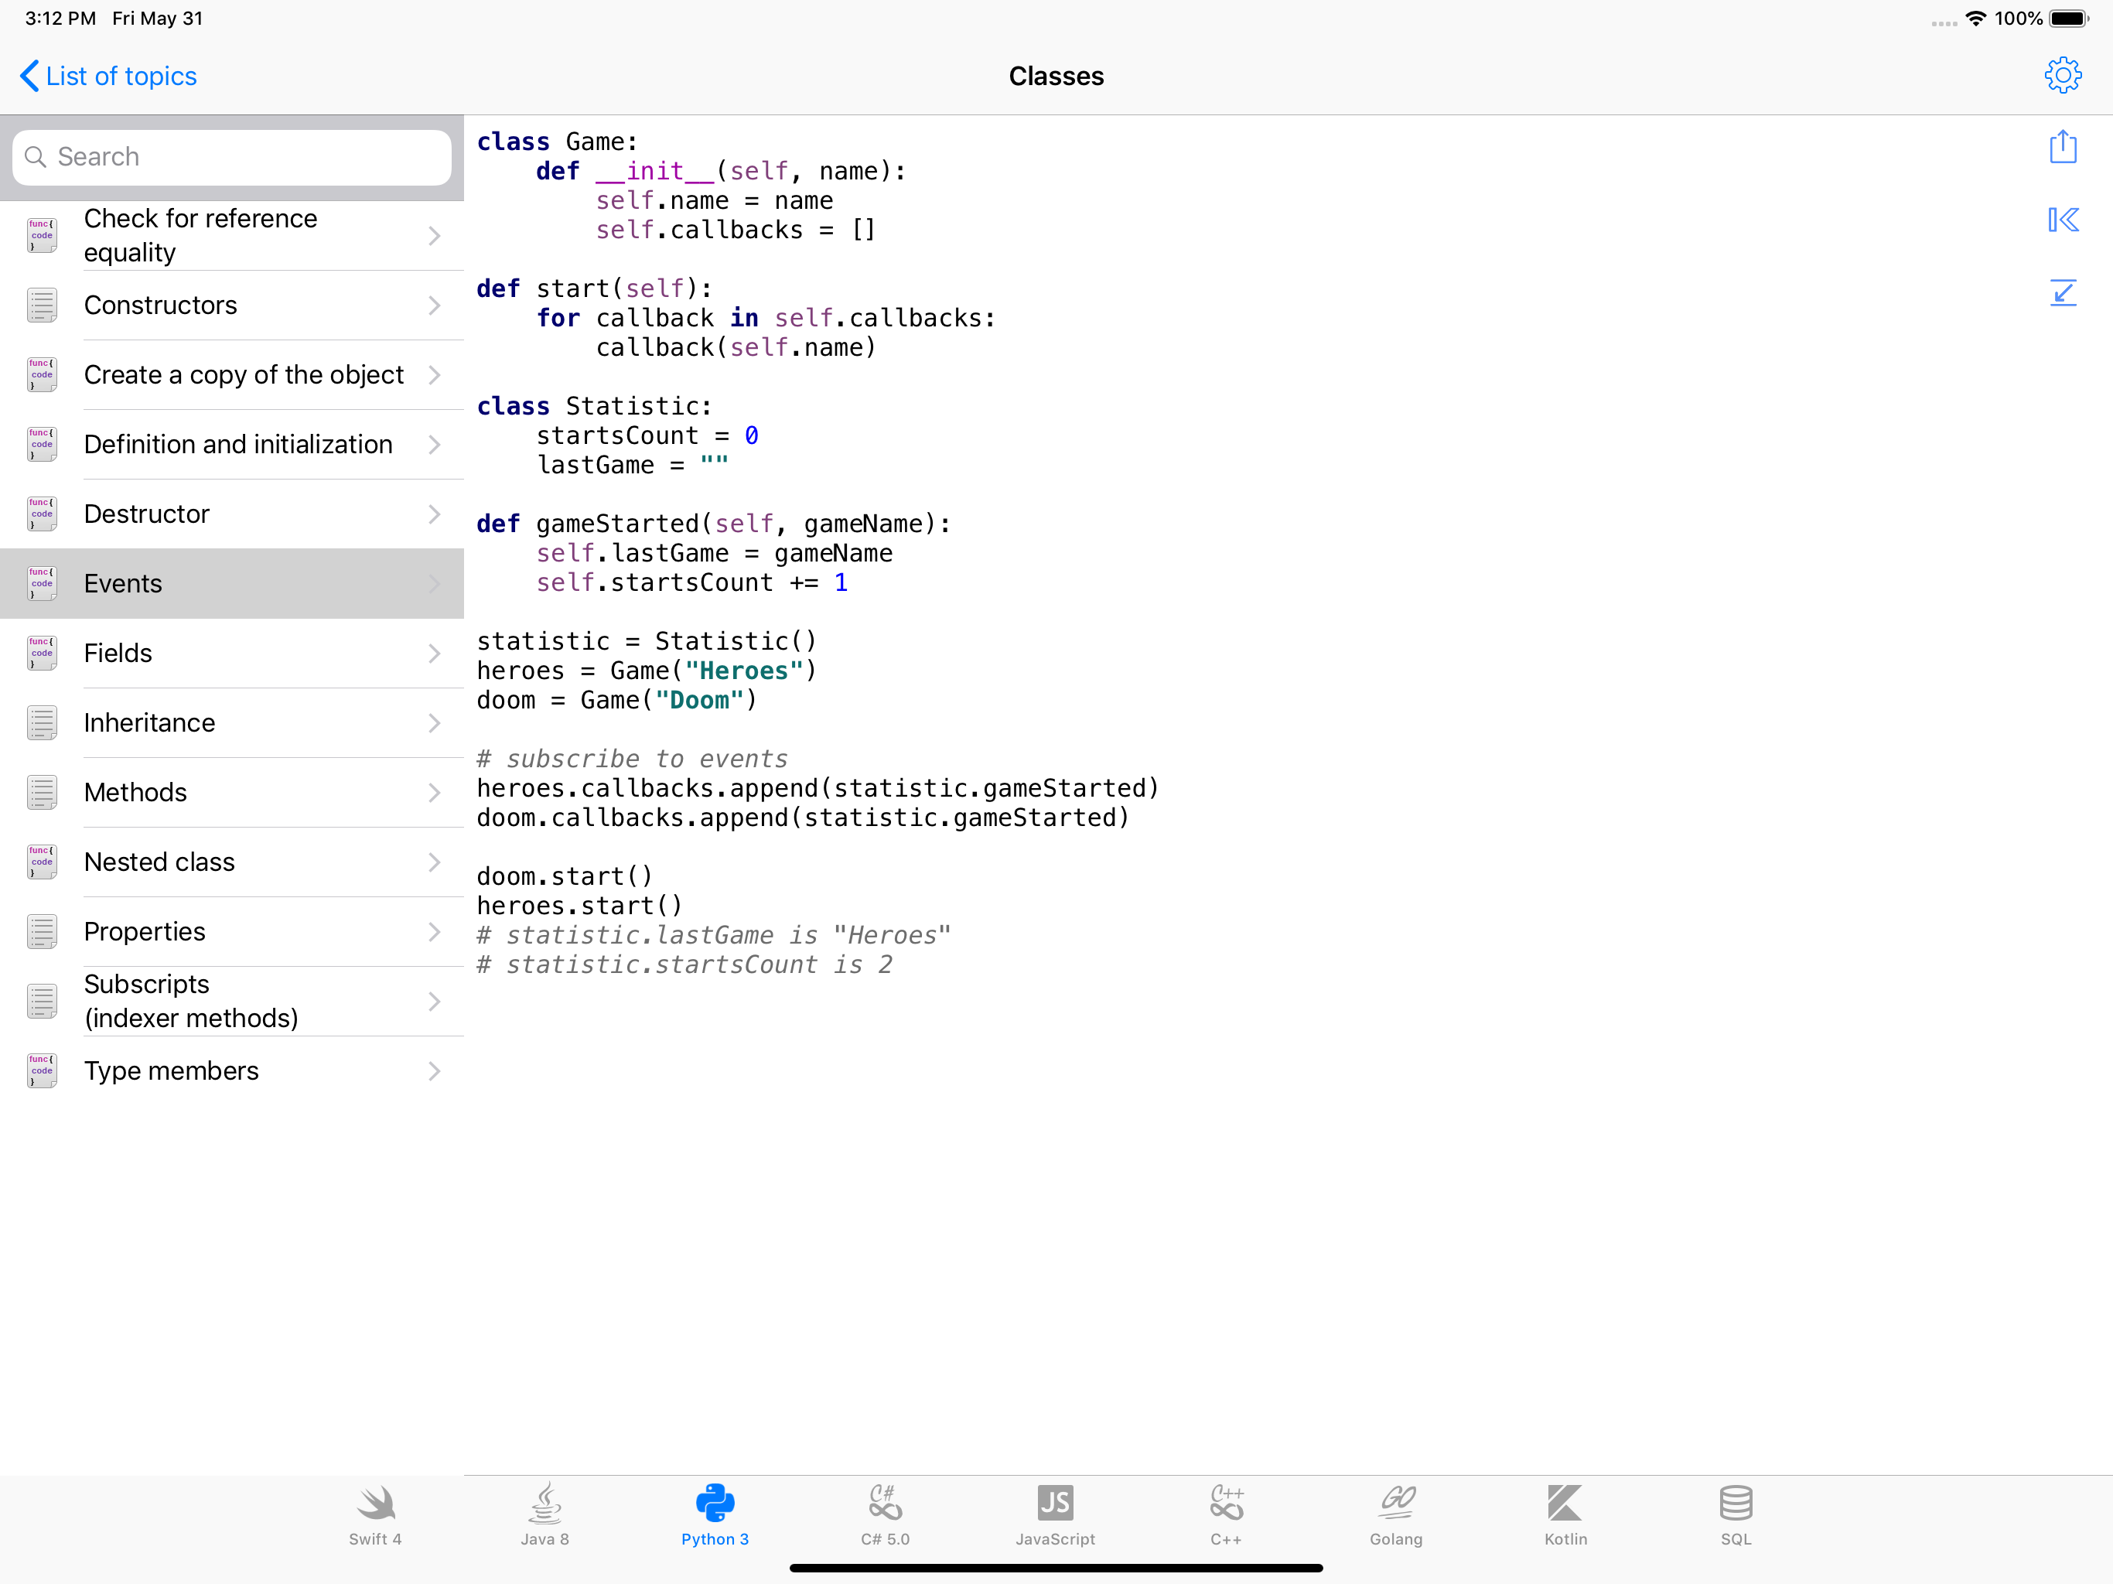Open the Destructor topic
The image size is (2113, 1584).
click(146, 514)
